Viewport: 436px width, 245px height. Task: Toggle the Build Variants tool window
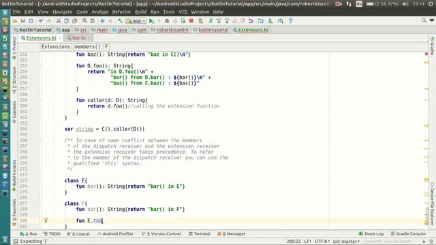click(x=14, y=175)
